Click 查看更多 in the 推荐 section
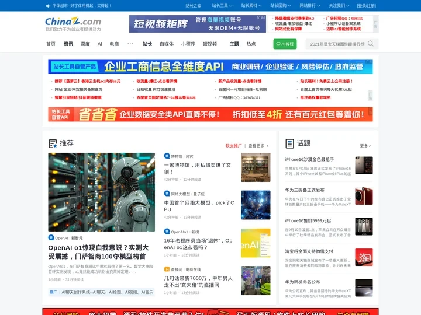Viewport: 421px width, 315px height. click(x=258, y=146)
